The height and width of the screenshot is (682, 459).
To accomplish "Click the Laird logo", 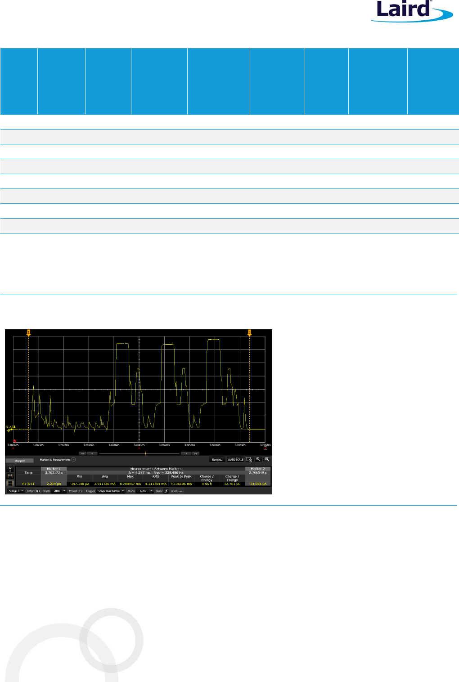I will [x=411, y=11].
